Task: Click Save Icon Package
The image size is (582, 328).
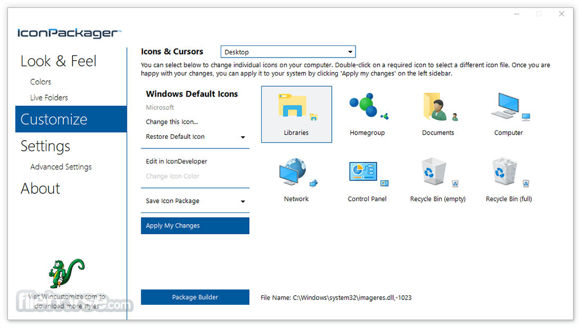Action: click(x=172, y=201)
